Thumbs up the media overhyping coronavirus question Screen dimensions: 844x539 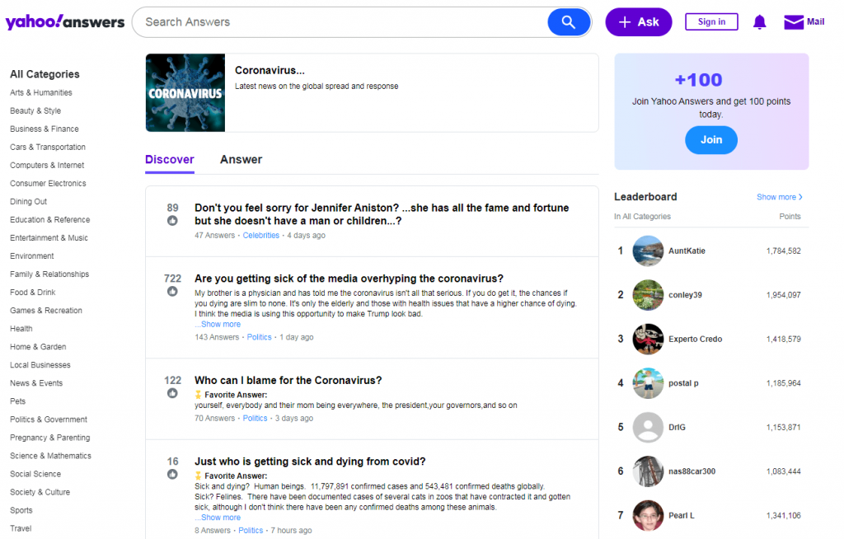[x=172, y=291]
